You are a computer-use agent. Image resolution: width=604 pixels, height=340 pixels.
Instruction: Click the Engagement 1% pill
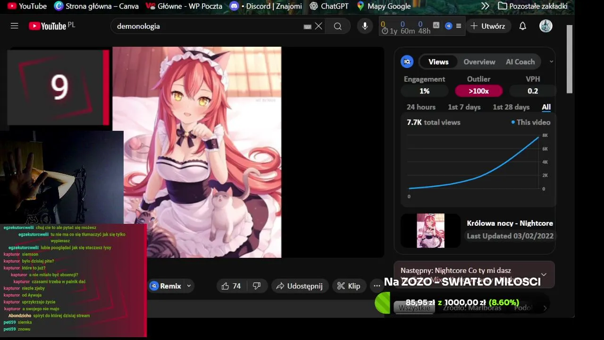click(x=424, y=91)
